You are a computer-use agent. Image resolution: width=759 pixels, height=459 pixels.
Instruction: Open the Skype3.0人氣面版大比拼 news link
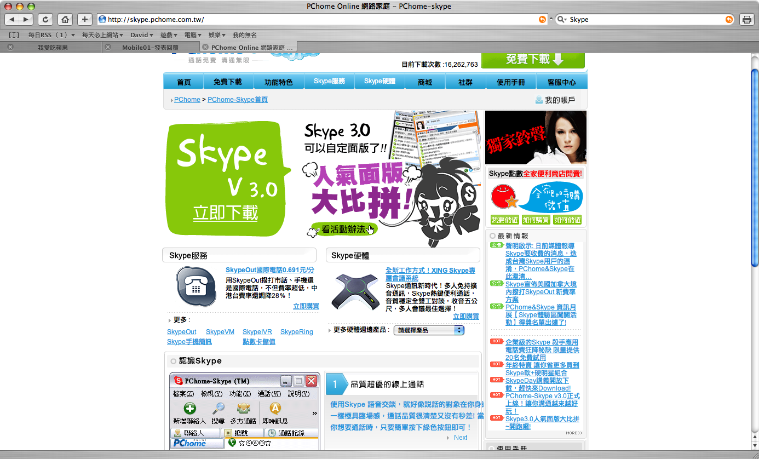tap(542, 422)
